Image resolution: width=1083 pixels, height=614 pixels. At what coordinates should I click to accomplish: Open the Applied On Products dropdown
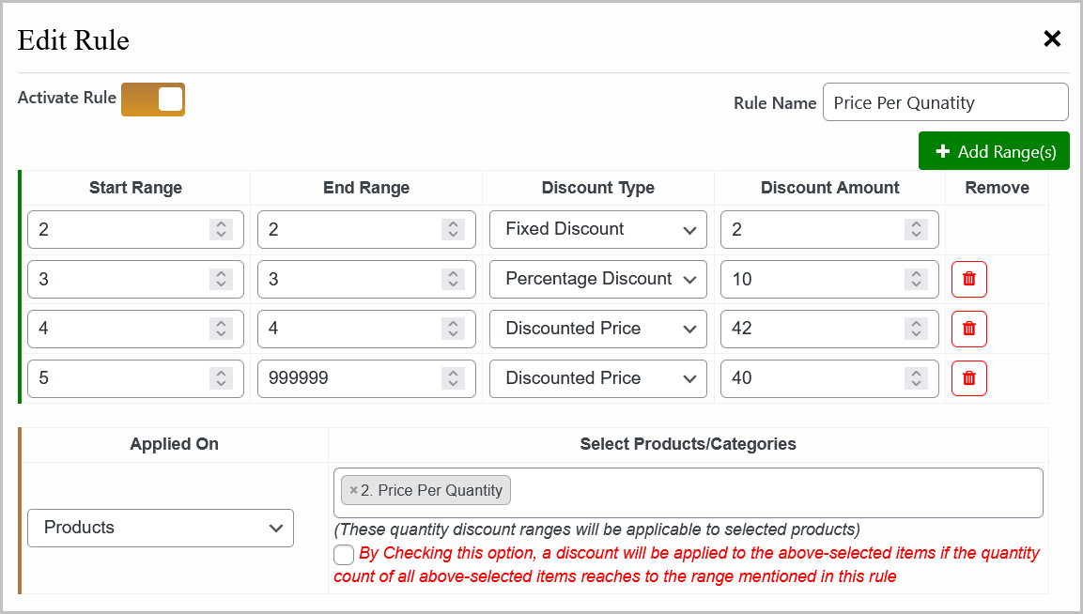pyautogui.click(x=160, y=528)
